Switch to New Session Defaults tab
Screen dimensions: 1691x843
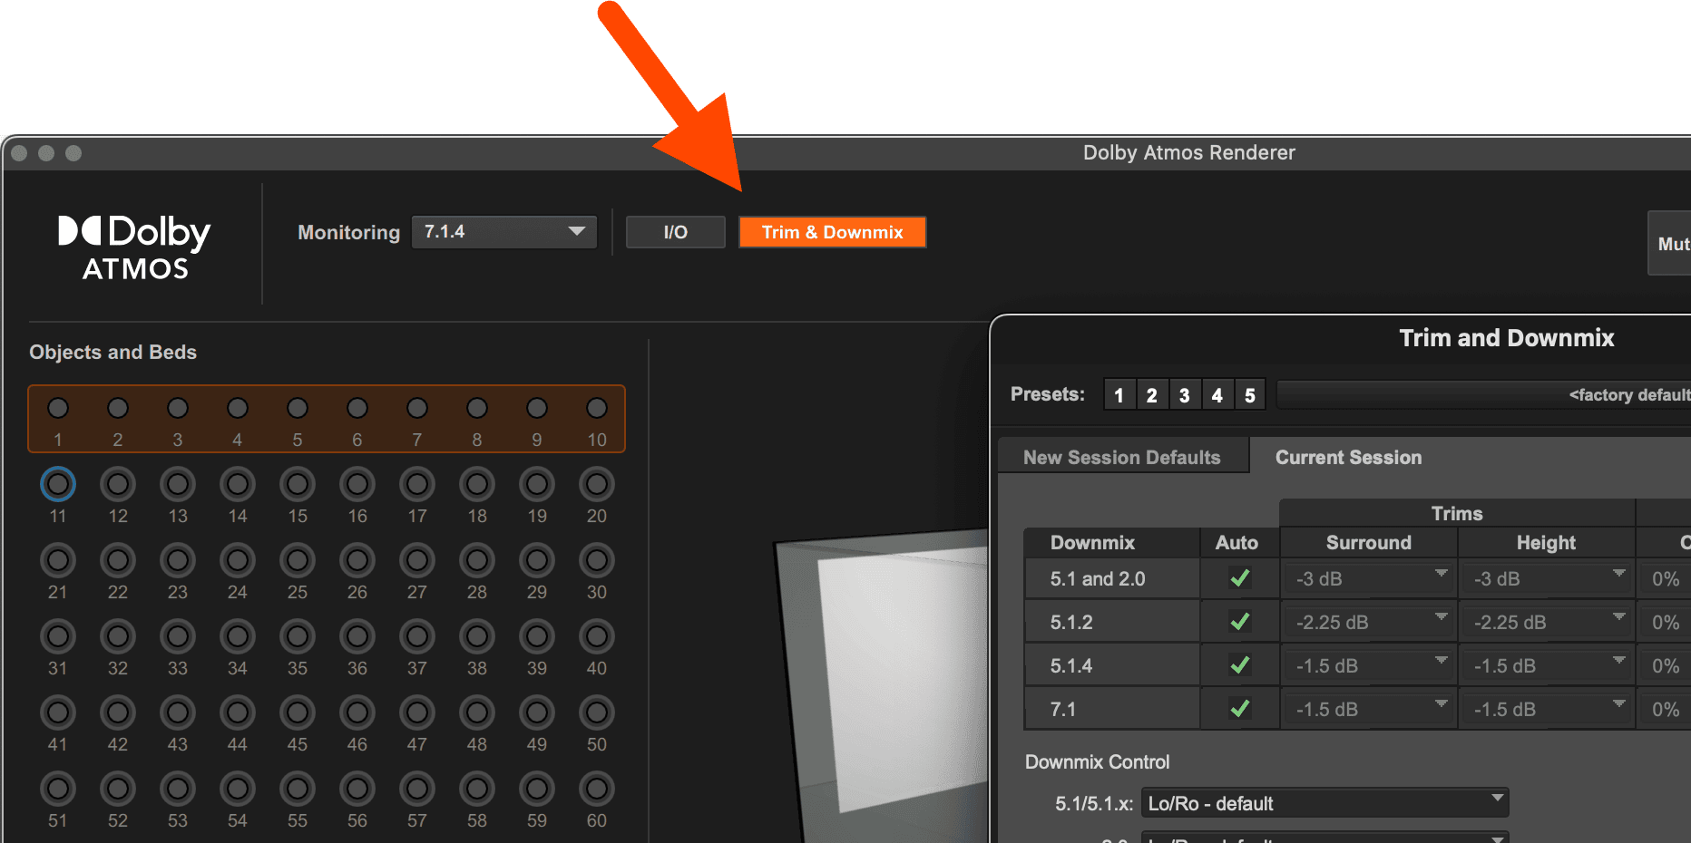point(1121,458)
